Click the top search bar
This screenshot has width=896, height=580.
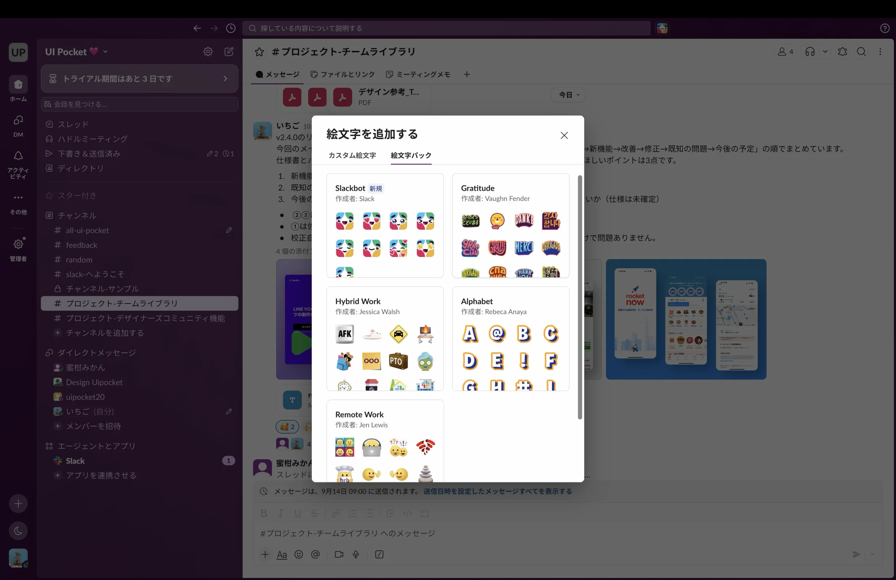446,28
